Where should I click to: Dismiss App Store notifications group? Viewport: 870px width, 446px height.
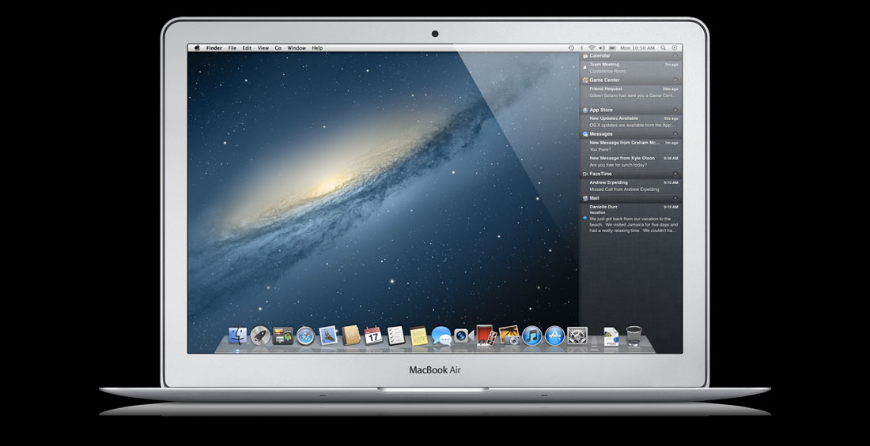click(675, 111)
